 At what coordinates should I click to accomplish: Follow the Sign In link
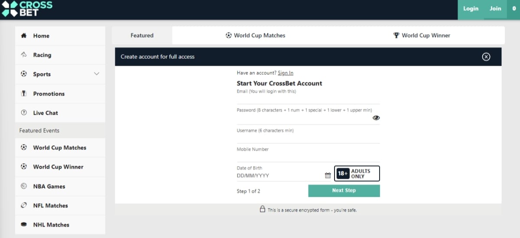pyautogui.click(x=286, y=73)
